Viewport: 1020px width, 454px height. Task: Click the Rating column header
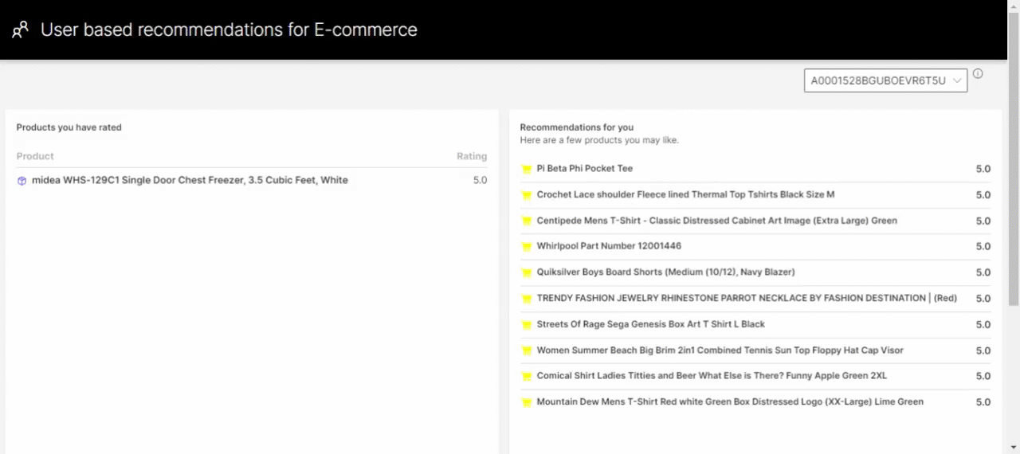471,156
